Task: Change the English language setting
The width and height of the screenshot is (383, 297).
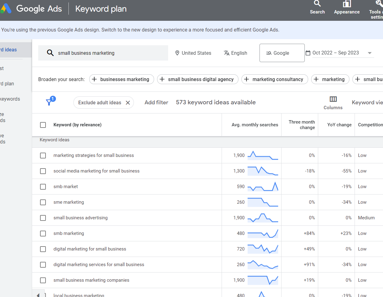Action: click(235, 53)
